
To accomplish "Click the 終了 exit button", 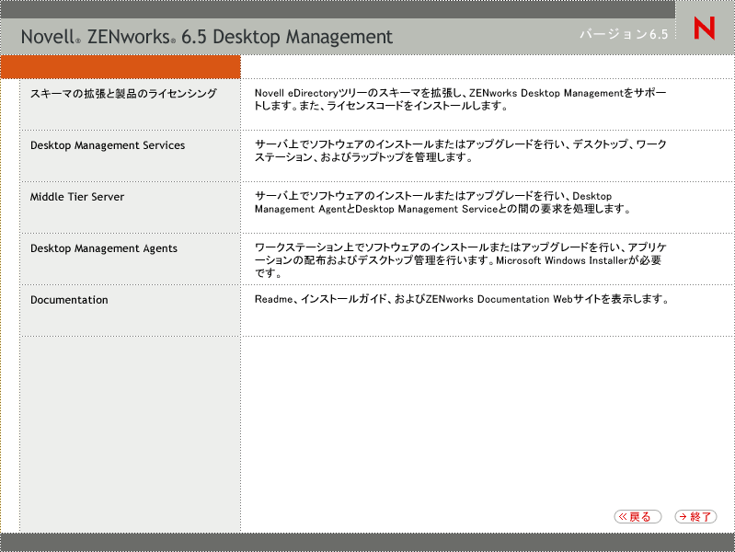I will point(695,516).
